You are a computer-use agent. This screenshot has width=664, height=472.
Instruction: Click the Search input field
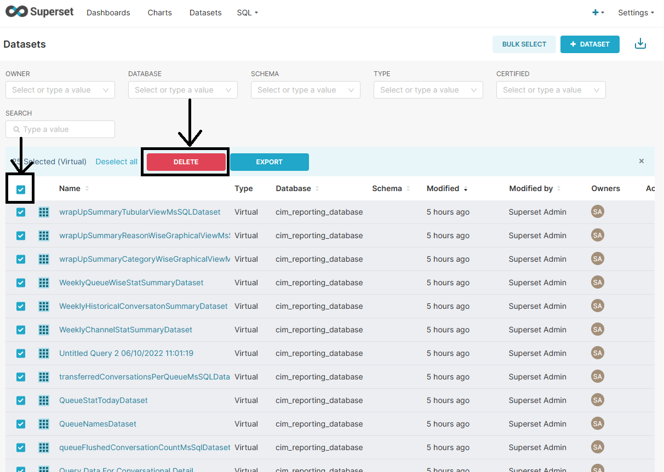coord(60,130)
